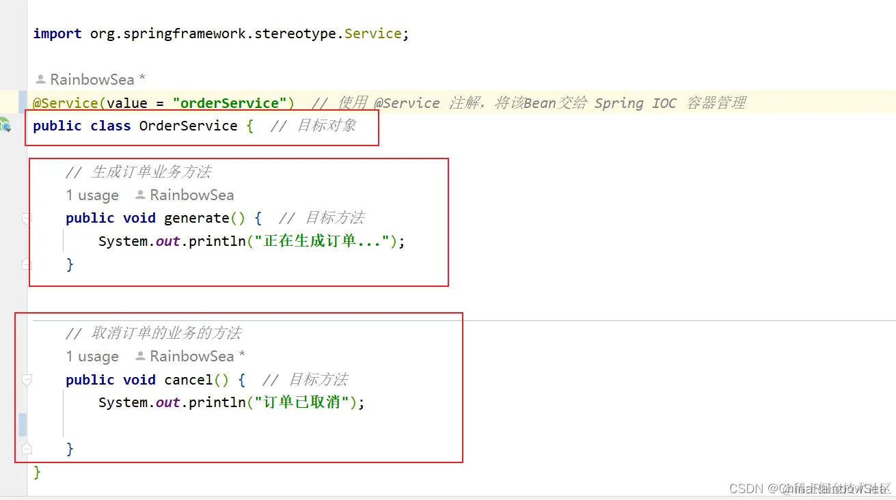Click the class's final closing brace
This screenshot has height=500, width=896.
[37, 472]
